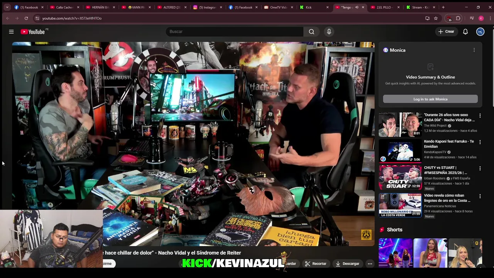Click the Descargar download button
494x278 pixels.
coord(347,264)
